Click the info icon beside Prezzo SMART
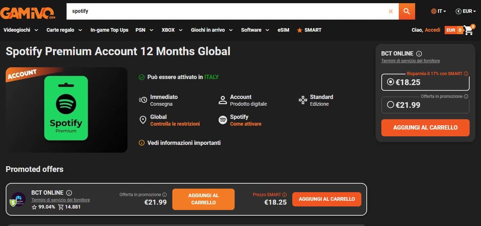This screenshot has height=226, width=481. point(284,195)
